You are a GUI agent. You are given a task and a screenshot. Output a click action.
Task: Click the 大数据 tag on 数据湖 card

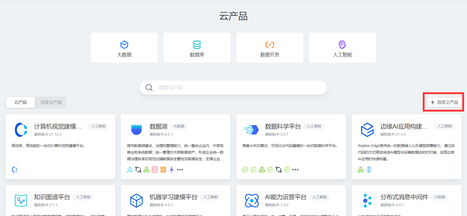pyautogui.click(x=179, y=126)
